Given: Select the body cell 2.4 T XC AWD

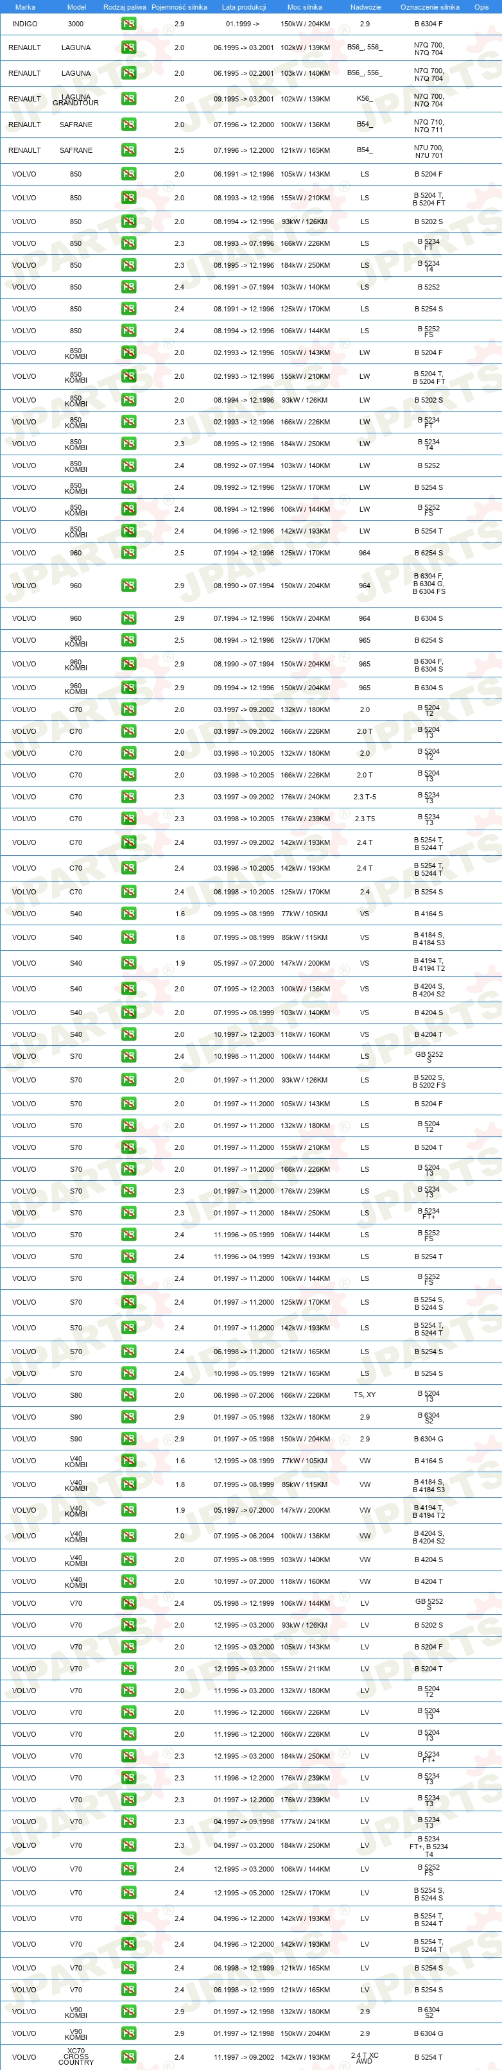Looking at the screenshot, I should (x=365, y=2057).
